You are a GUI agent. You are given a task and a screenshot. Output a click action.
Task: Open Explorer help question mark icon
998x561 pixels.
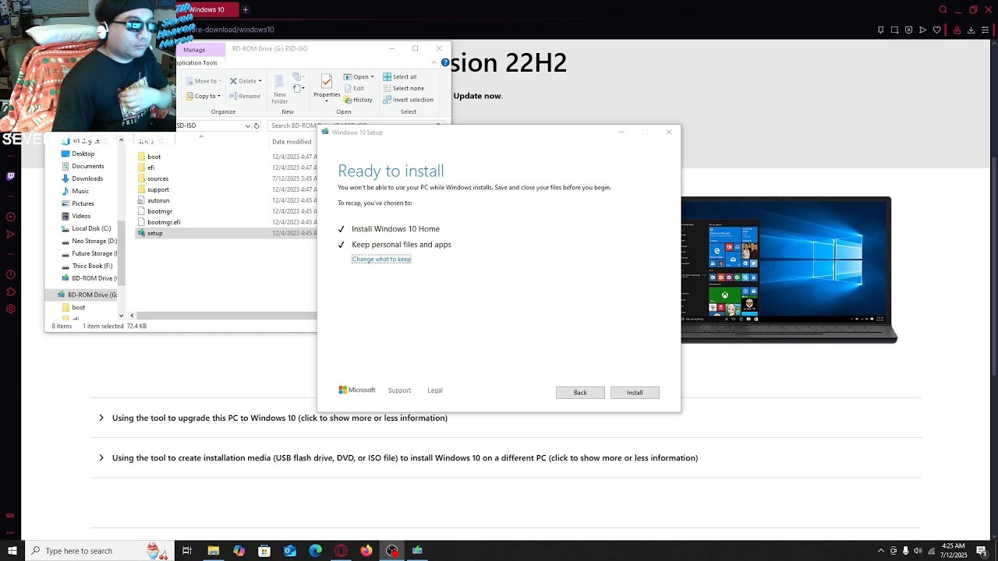[445, 62]
